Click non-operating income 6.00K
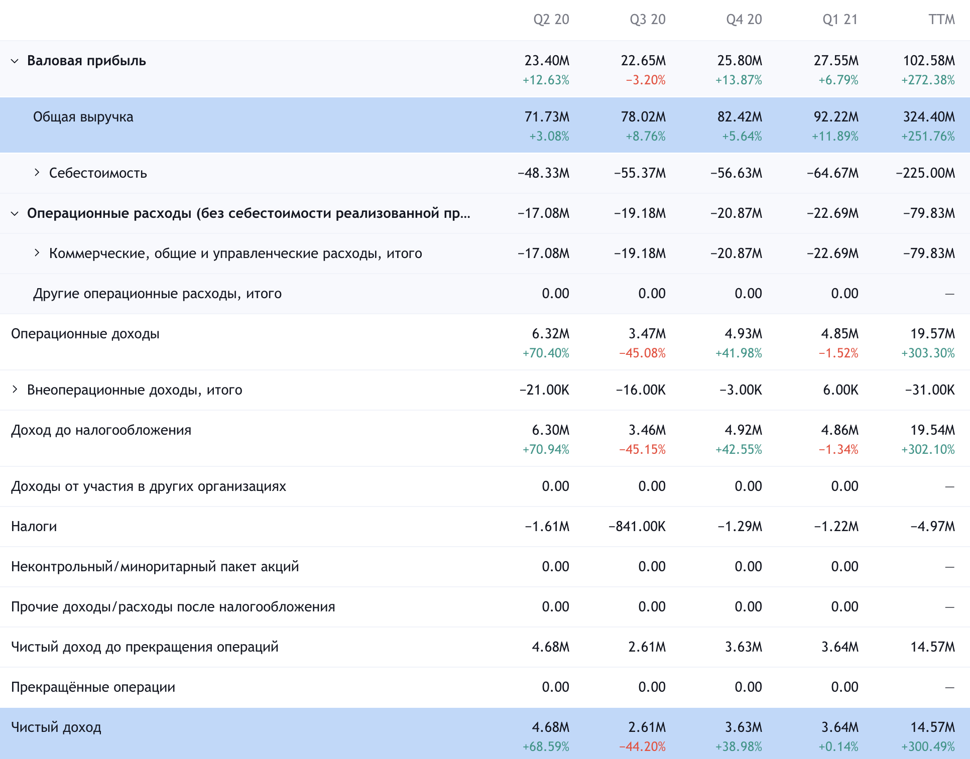 click(x=840, y=390)
